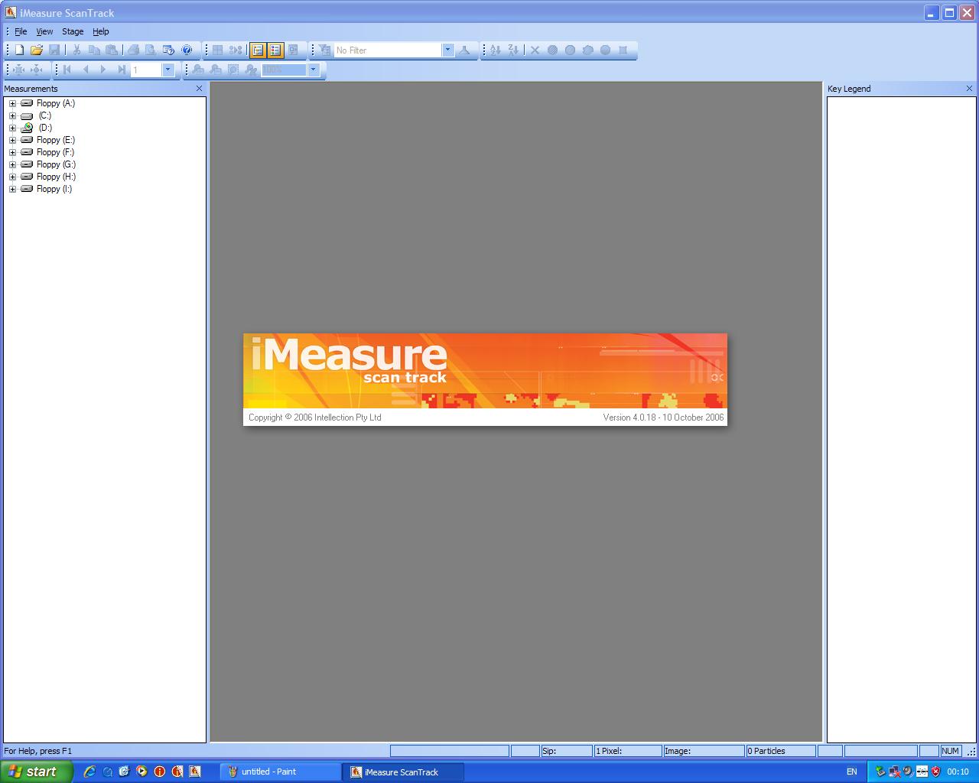Open the Stage menu

tap(73, 31)
